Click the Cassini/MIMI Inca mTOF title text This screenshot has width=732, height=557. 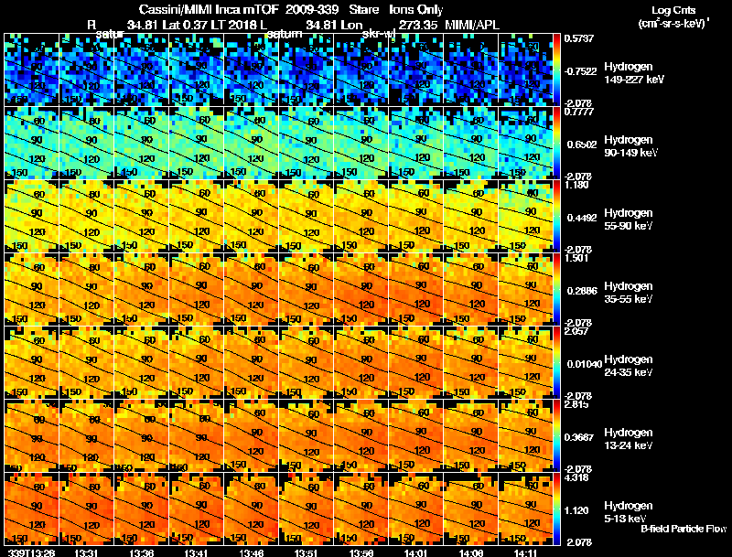point(209,9)
